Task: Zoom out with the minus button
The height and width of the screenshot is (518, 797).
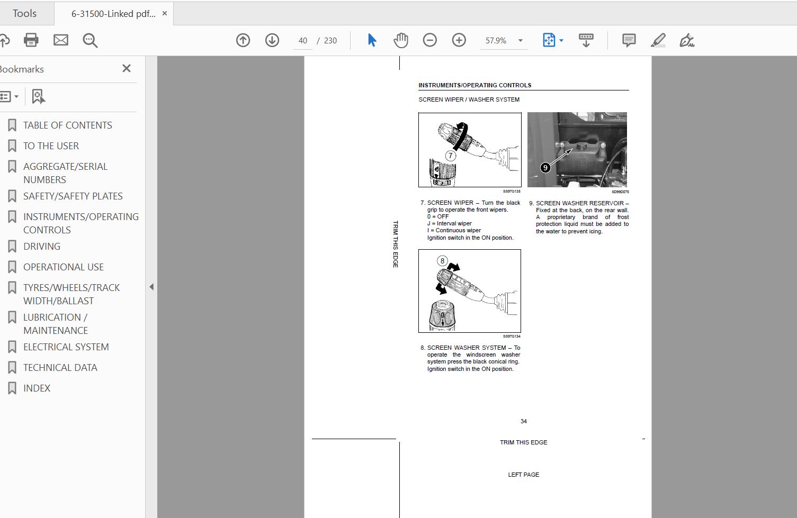Action: coord(430,40)
